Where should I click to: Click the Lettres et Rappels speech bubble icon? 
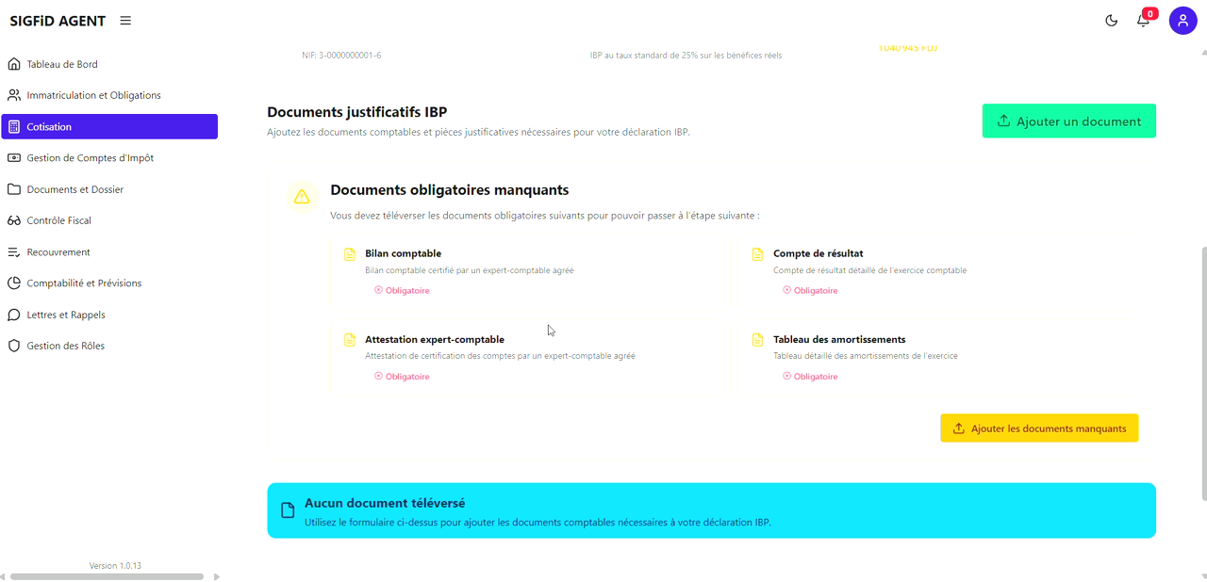13,314
